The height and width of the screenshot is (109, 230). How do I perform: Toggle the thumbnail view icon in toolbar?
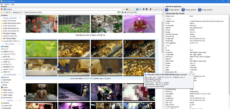point(137,9)
